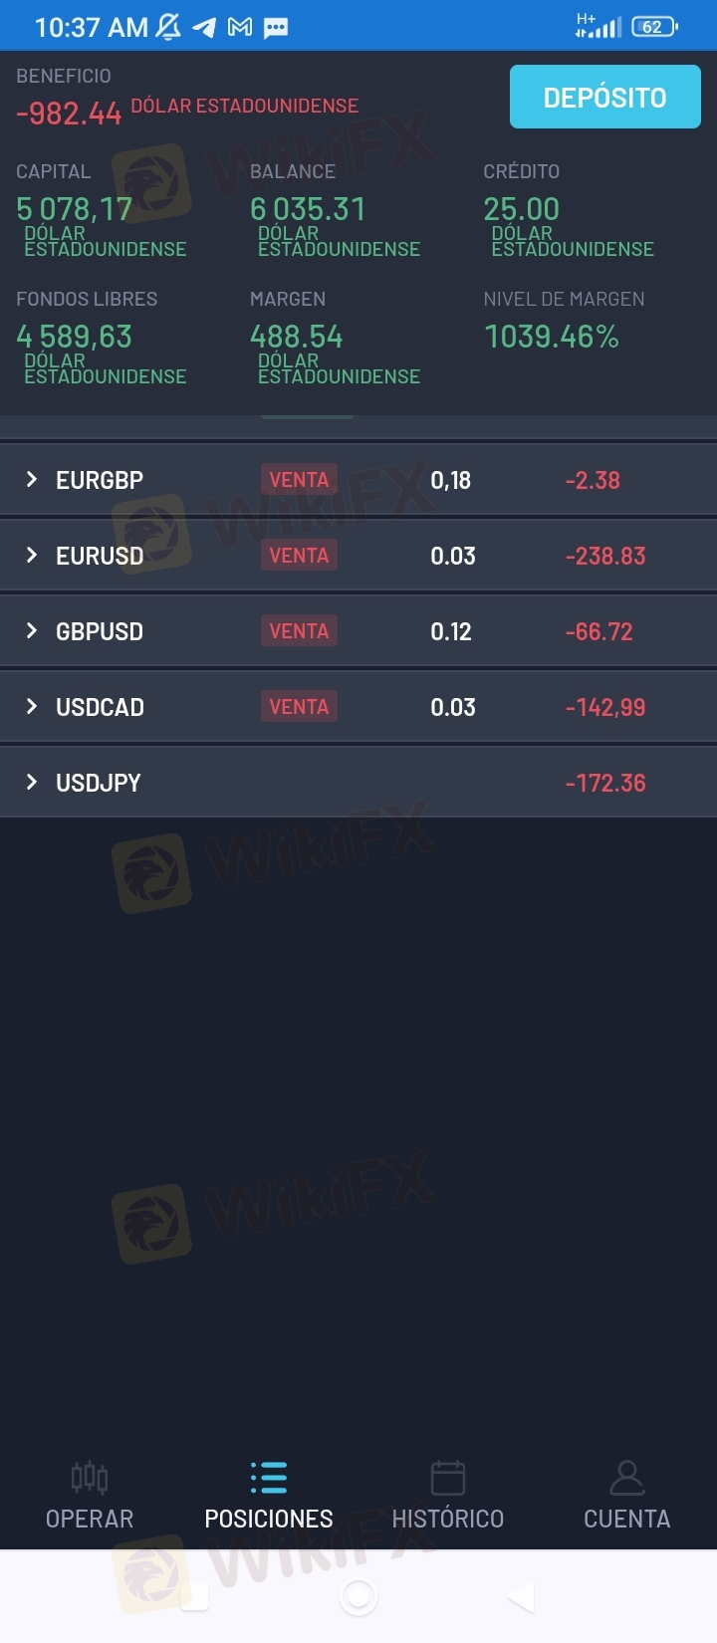Tap the USDCAD loss value -142,99
717x1643 pixels.
(x=605, y=707)
